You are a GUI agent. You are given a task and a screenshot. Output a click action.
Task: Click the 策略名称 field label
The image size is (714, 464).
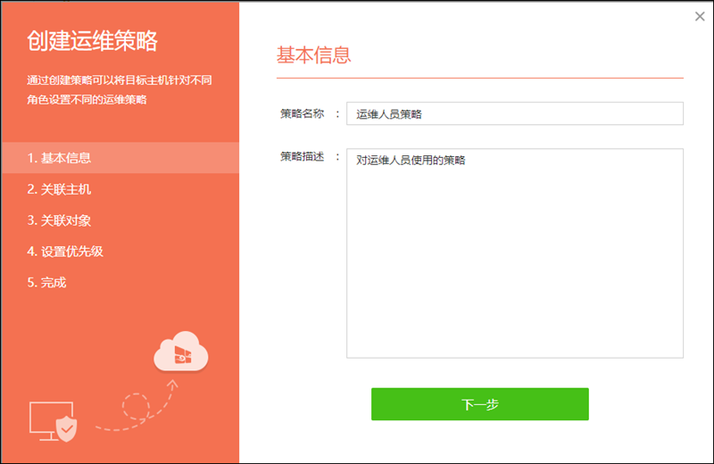302,113
